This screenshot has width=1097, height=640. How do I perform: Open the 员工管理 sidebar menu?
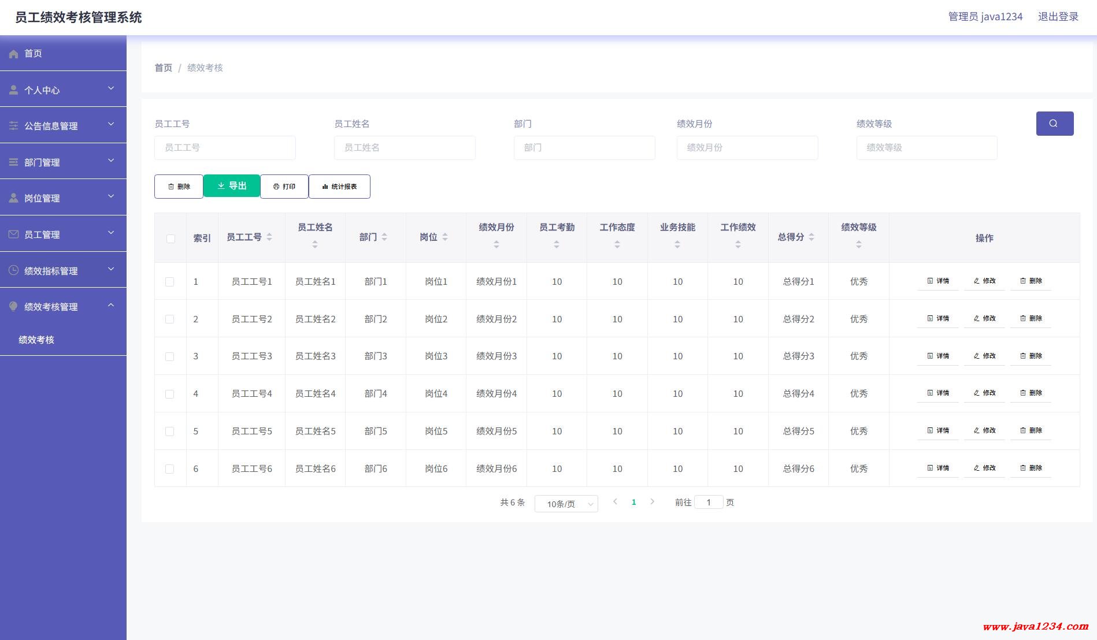tap(63, 234)
